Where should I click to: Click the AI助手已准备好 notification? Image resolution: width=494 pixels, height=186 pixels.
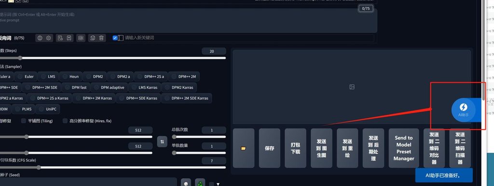444,175
